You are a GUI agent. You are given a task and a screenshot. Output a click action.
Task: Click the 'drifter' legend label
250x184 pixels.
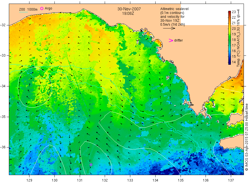(x=178, y=40)
